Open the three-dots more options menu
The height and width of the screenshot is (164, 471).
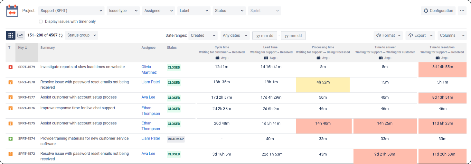pos(462,11)
